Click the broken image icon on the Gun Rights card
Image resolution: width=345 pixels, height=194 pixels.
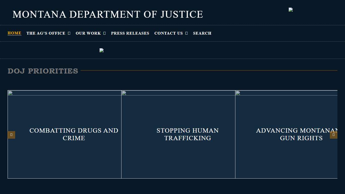pos(238,93)
